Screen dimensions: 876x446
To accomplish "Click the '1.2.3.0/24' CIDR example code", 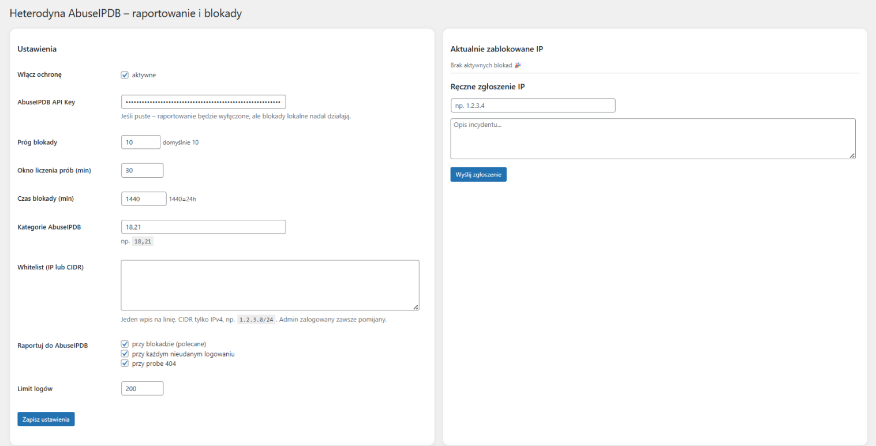I will tap(257, 320).
